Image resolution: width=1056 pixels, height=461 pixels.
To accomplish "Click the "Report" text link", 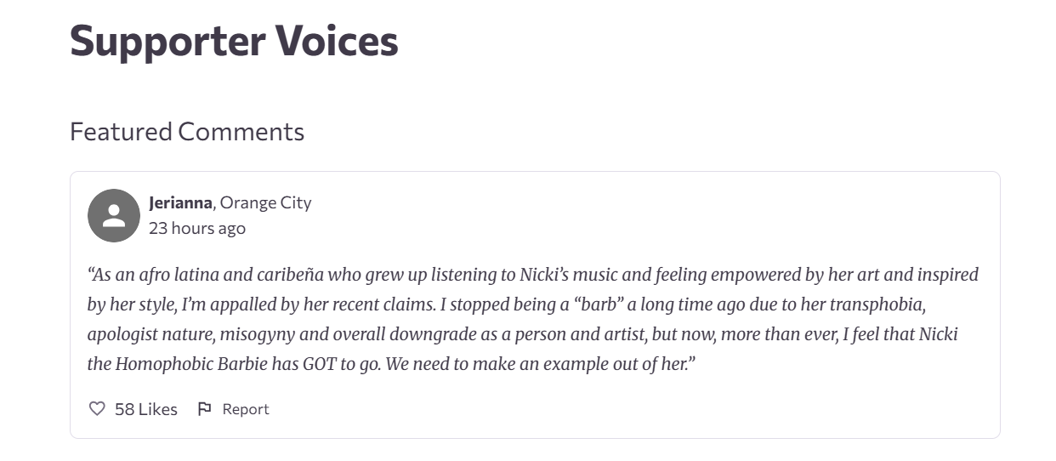I will (x=246, y=409).
